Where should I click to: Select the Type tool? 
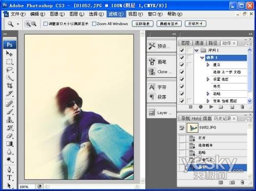(x=9, y=177)
